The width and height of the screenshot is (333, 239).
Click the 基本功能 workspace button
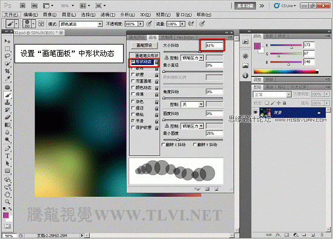pos(245,6)
